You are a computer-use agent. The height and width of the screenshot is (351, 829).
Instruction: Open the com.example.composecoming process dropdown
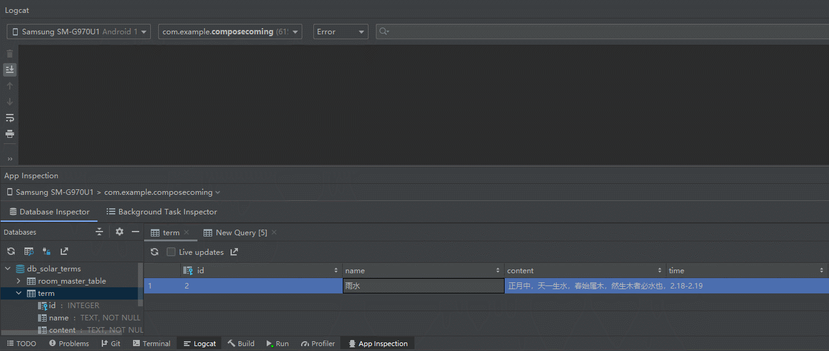coord(230,32)
